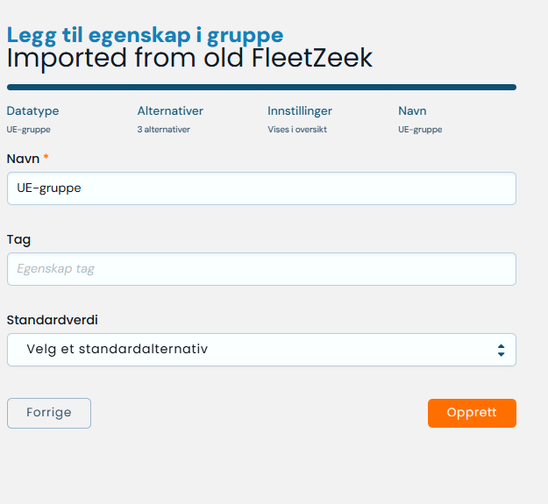548x504 pixels.
Task: Go to the Datatype step
Action: [x=32, y=111]
